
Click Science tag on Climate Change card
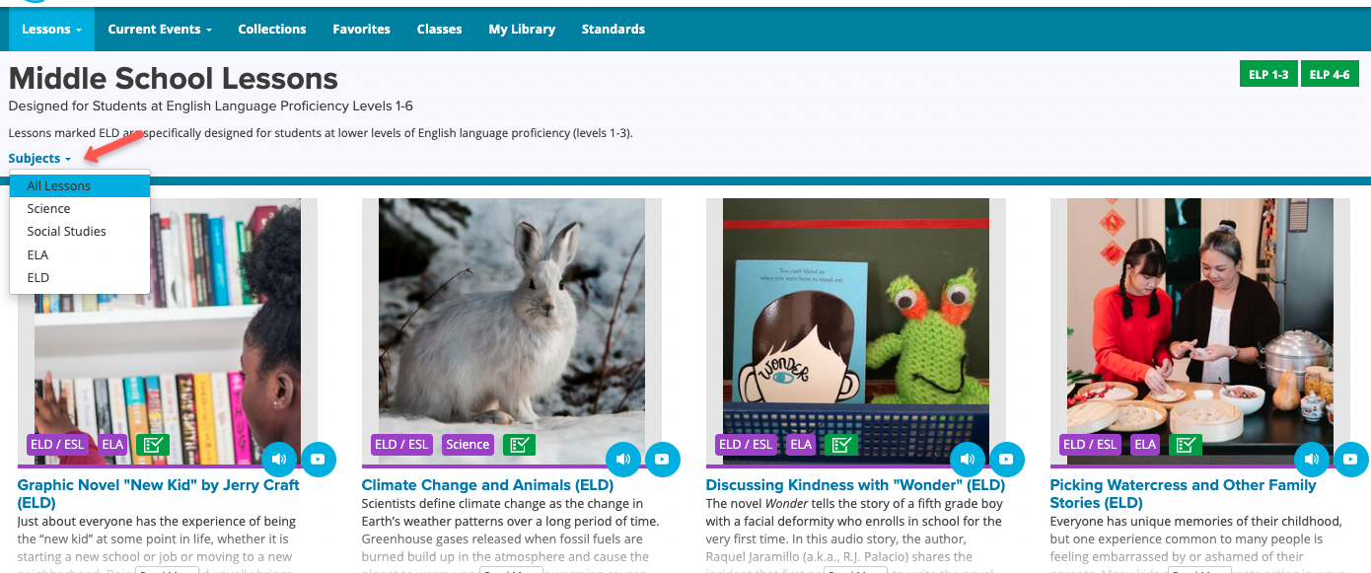click(x=468, y=445)
